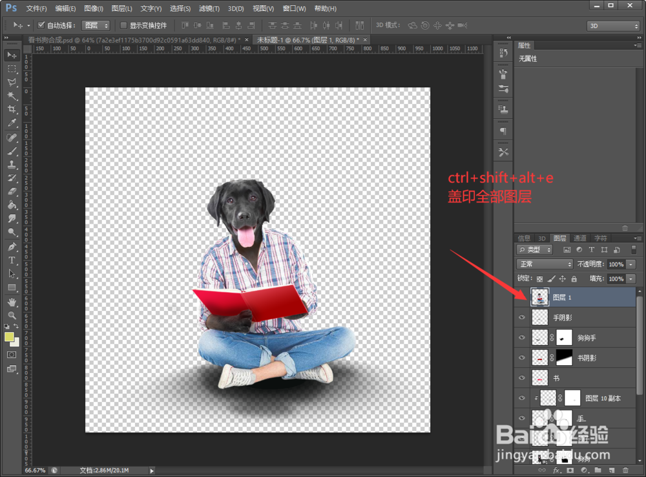Hide the 手阴影 layer
Screen dimensions: 646x477
(x=521, y=317)
